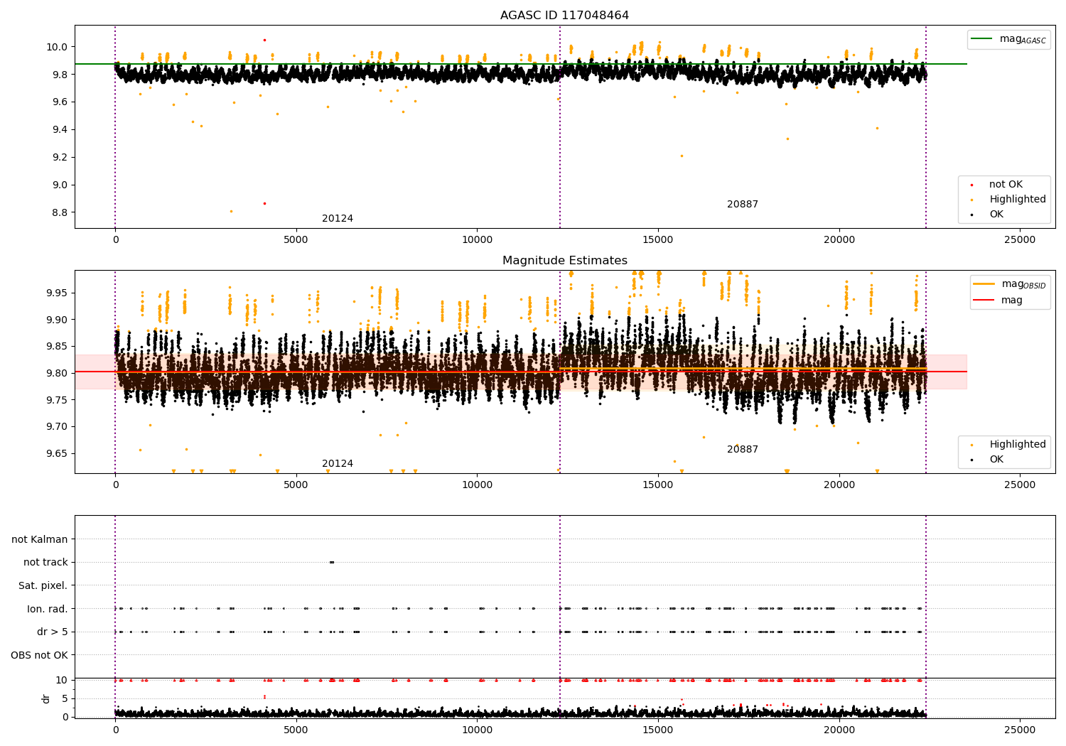Click the red 'mag' legend entry in middle plot
Screen dimensions: 1066x746
(1011, 301)
